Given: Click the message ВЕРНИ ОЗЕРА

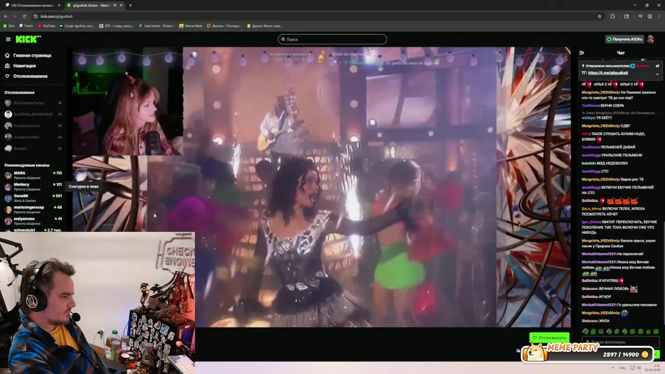Looking at the screenshot, I should point(612,105).
